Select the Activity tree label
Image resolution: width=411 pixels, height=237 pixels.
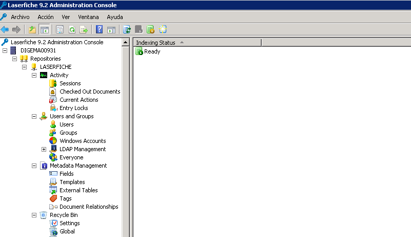point(59,75)
